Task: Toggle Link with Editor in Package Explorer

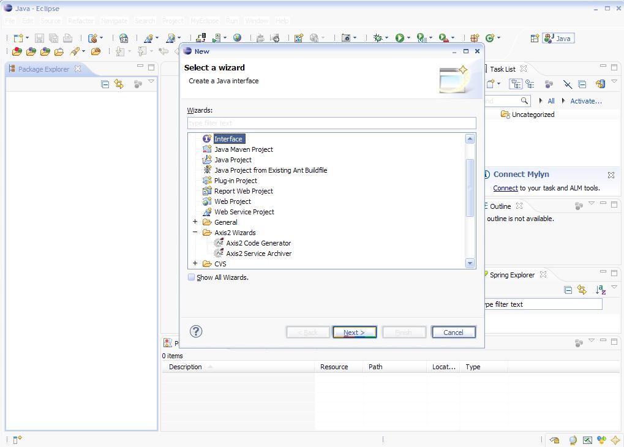Action: (x=119, y=84)
